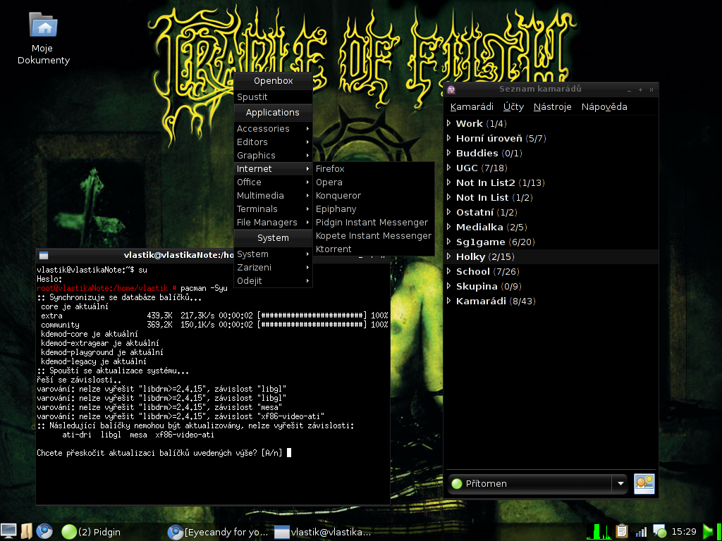
Task: Expand the highlighted Holky group
Action: pyautogui.click(x=449, y=256)
